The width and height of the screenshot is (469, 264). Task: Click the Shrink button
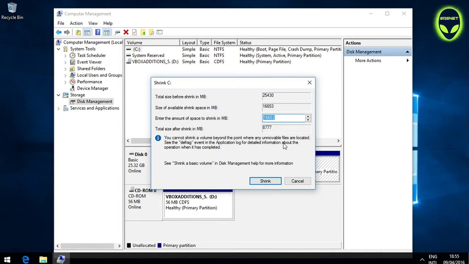[265, 181]
